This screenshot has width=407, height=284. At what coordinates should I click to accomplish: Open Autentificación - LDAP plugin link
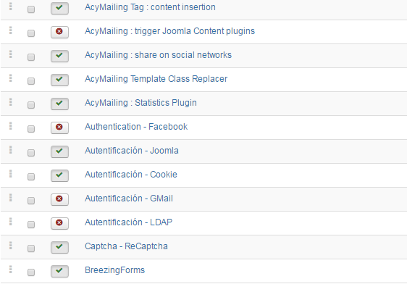(128, 222)
